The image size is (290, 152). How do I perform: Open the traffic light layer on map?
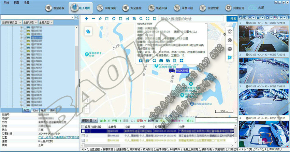[x=230, y=31]
